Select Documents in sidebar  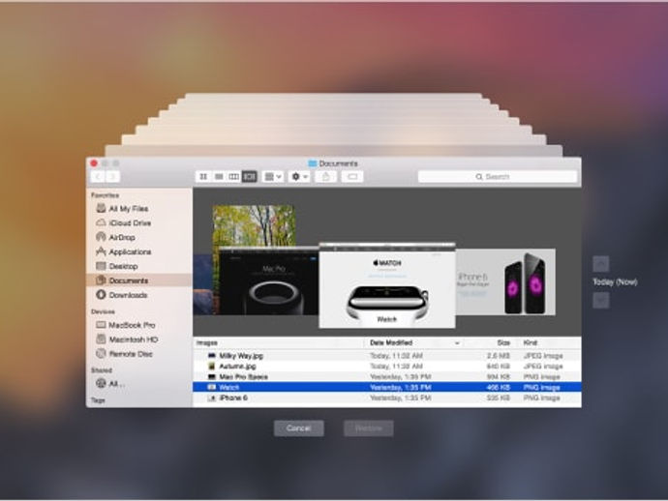click(139, 280)
